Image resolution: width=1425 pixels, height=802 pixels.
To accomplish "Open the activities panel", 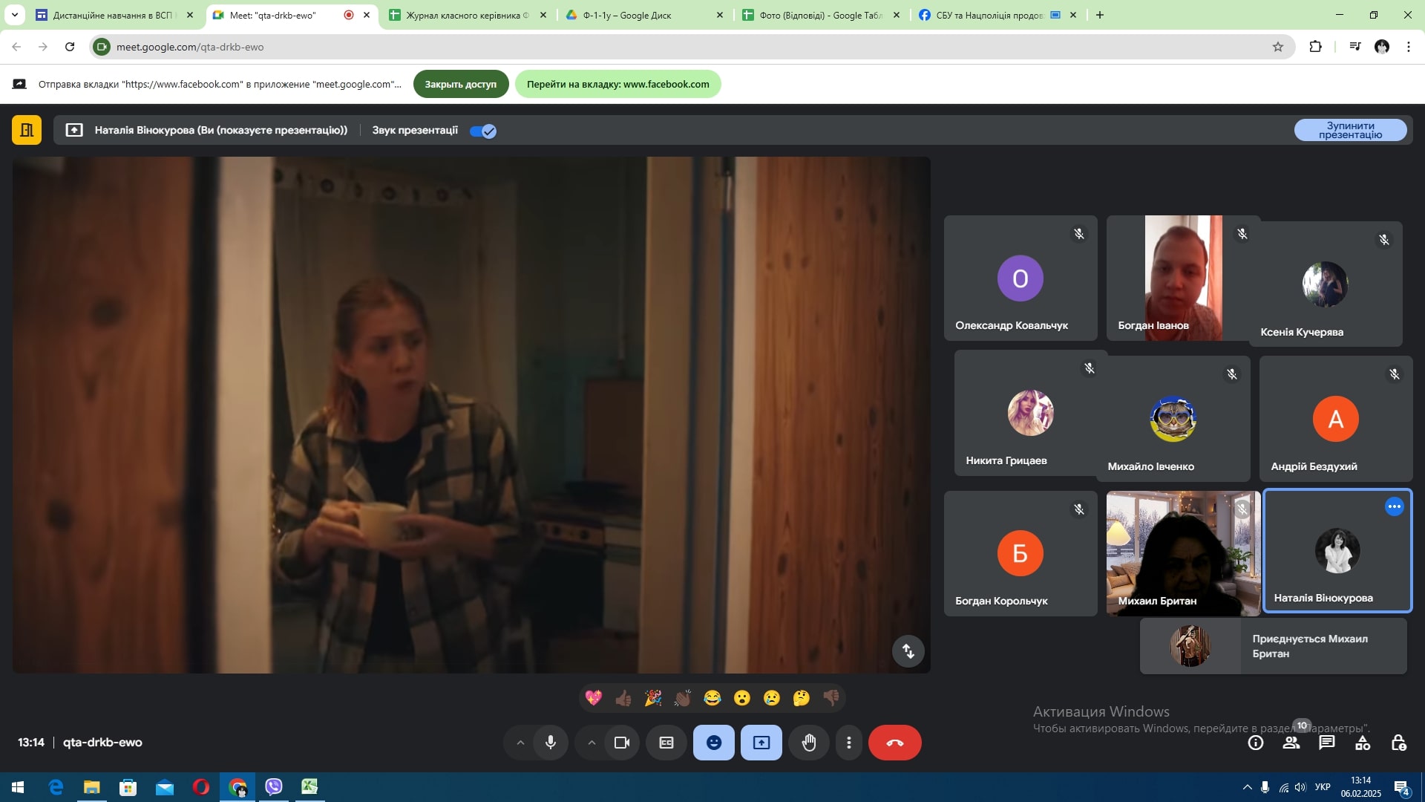I will coord(1363,743).
